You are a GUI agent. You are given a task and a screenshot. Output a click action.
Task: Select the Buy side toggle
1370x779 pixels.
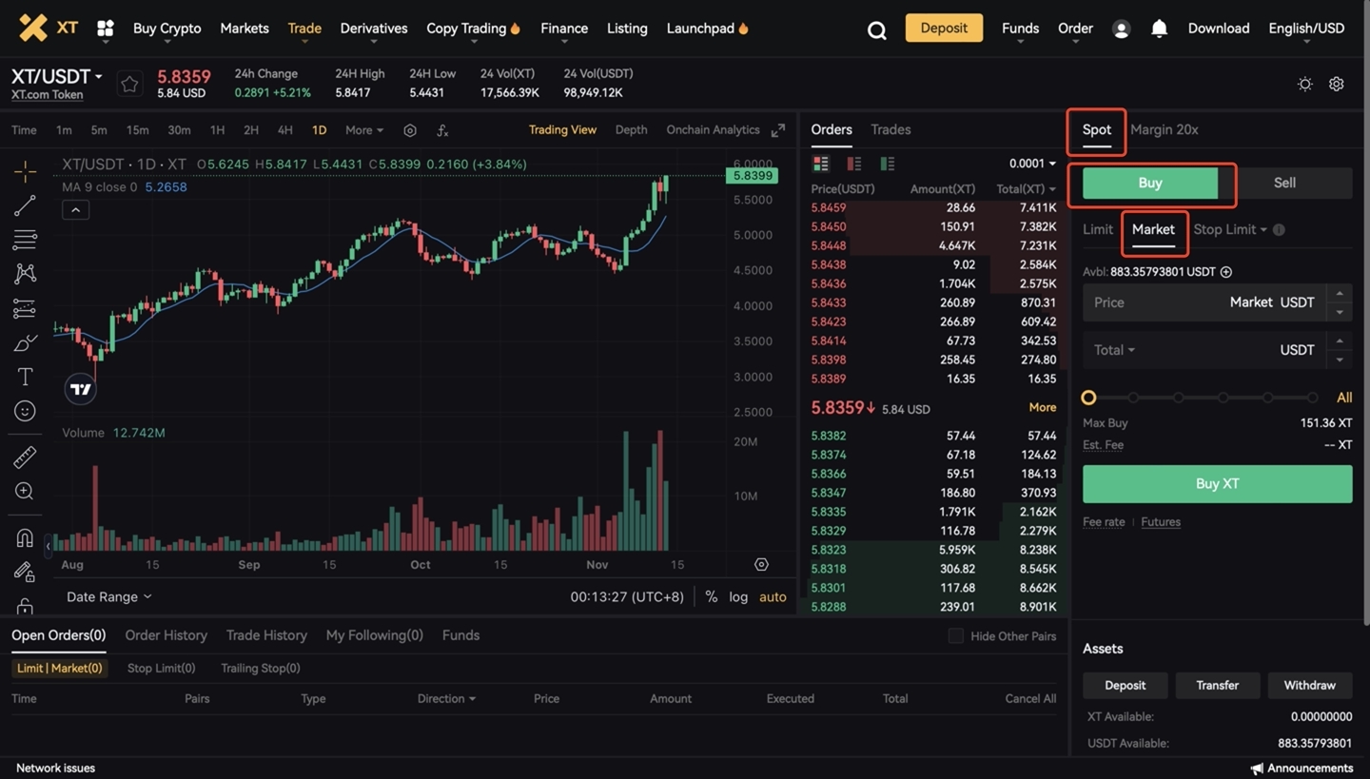point(1150,183)
